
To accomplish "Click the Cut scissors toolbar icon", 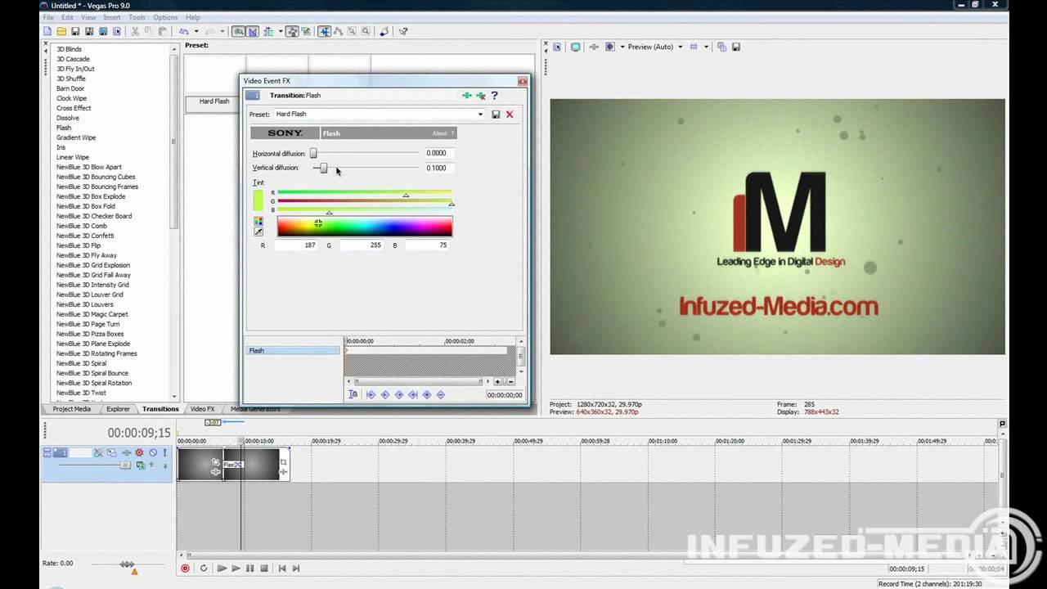I will tap(135, 32).
